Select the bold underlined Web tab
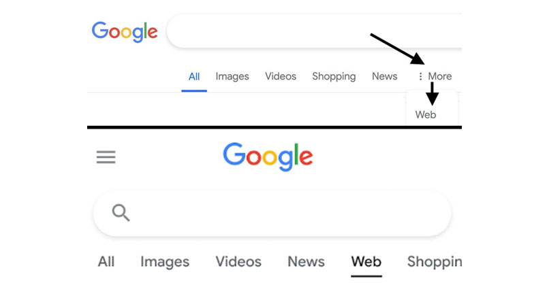 point(366,261)
